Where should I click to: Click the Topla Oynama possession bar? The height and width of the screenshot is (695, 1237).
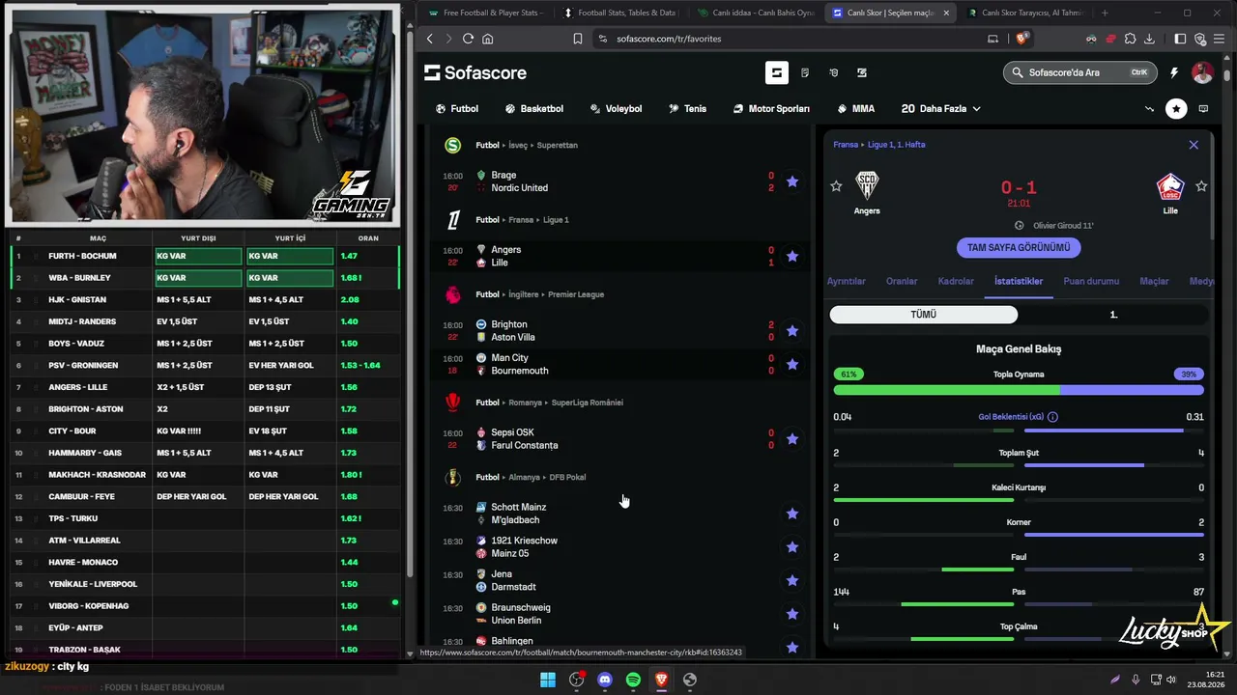point(1019,390)
